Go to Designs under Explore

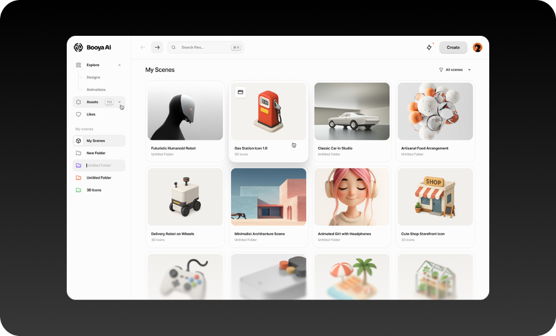(x=93, y=77)
